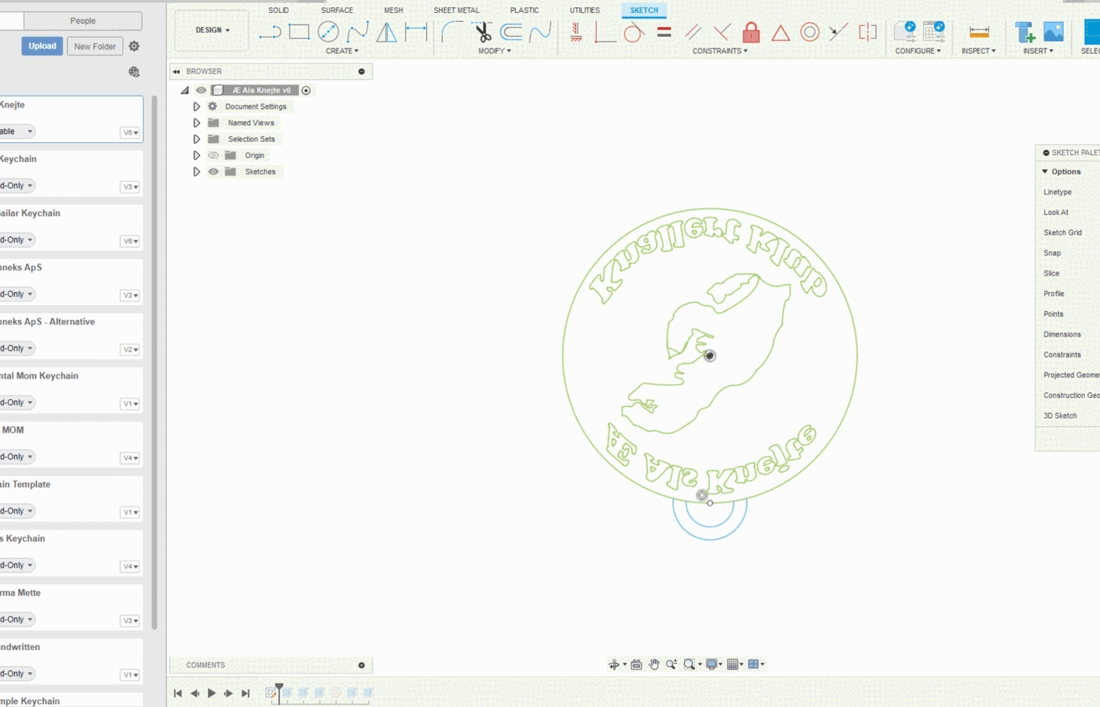Viewport: 1100px width, 707px height.
Task: Switch to the SHEET METAL tab
Action: (456, 10)
